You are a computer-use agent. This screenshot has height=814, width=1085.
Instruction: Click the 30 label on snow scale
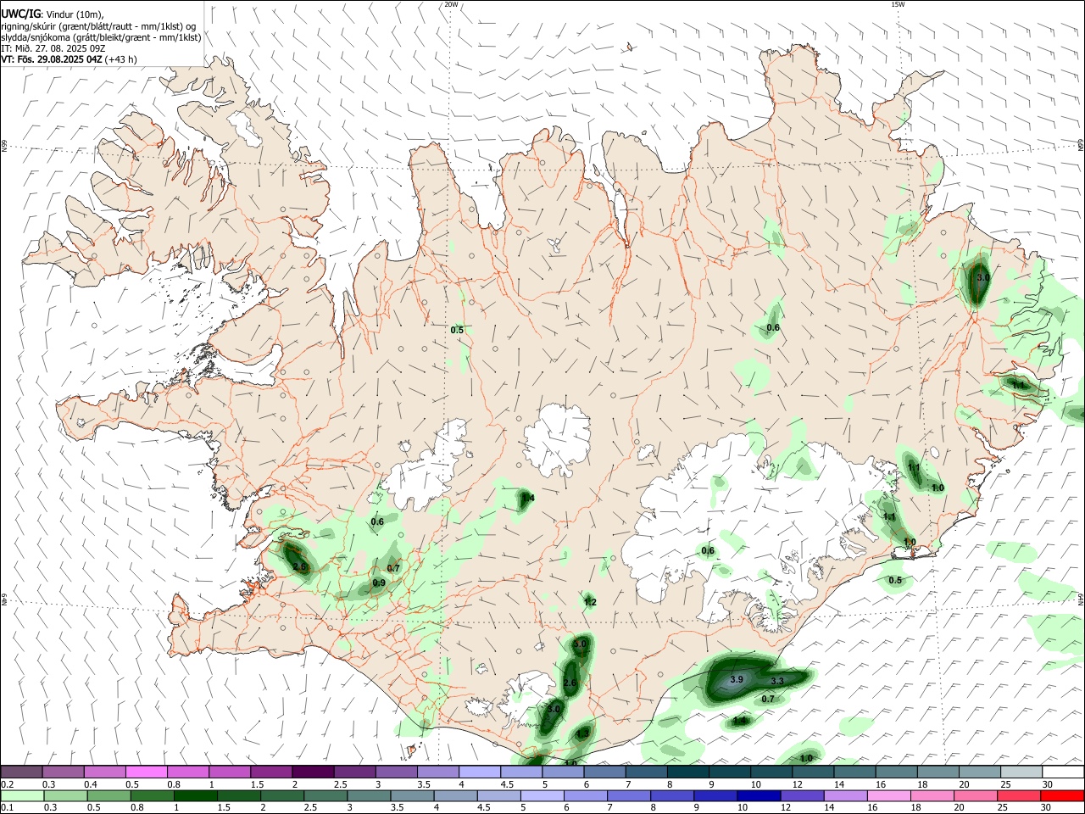pyautogui.click(x=1048, y=784)
